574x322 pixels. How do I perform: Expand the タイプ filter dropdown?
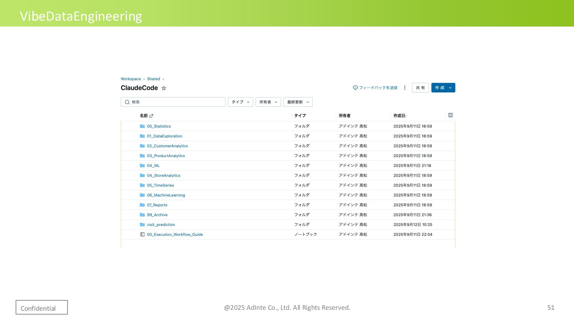click(240, 102)
